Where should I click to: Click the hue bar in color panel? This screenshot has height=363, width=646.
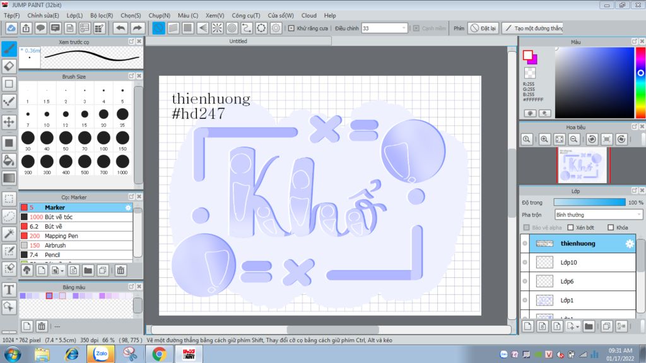641,83
